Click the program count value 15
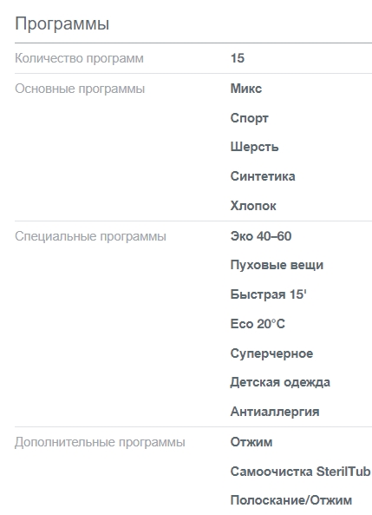 point(238,58)
